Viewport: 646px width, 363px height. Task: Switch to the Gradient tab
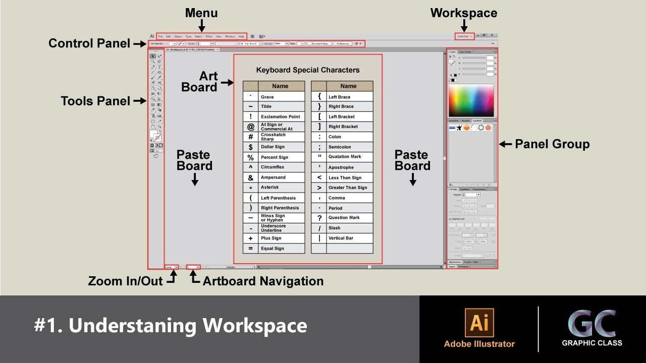(x=464, y=189)
